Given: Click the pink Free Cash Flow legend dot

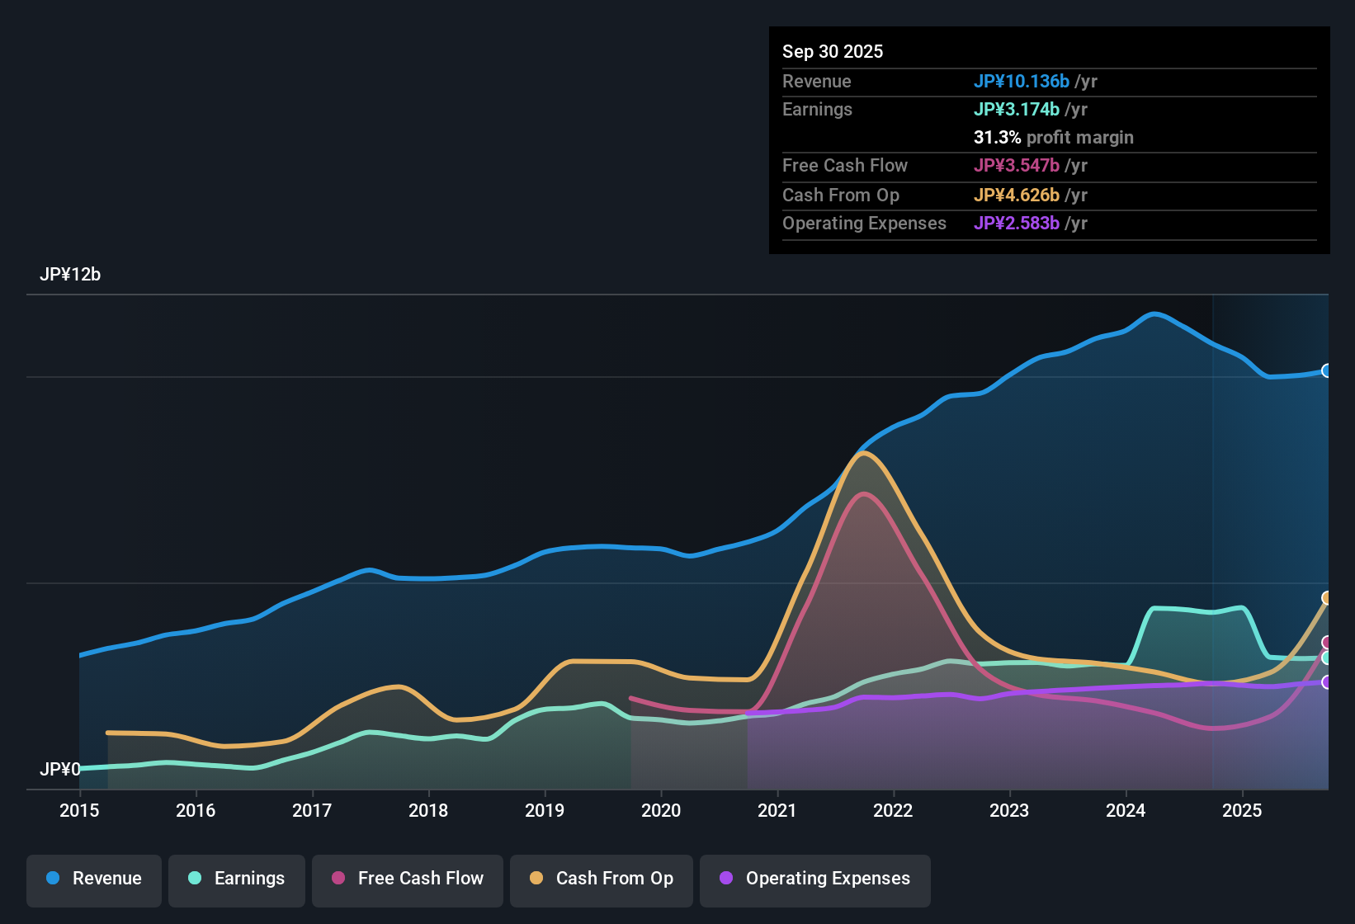Looking at the screenshot, I should pyautogui.click(x=338, y=878).
